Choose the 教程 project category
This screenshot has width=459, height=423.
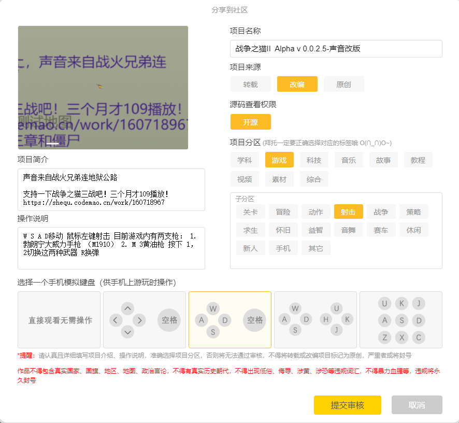(418, 160)
